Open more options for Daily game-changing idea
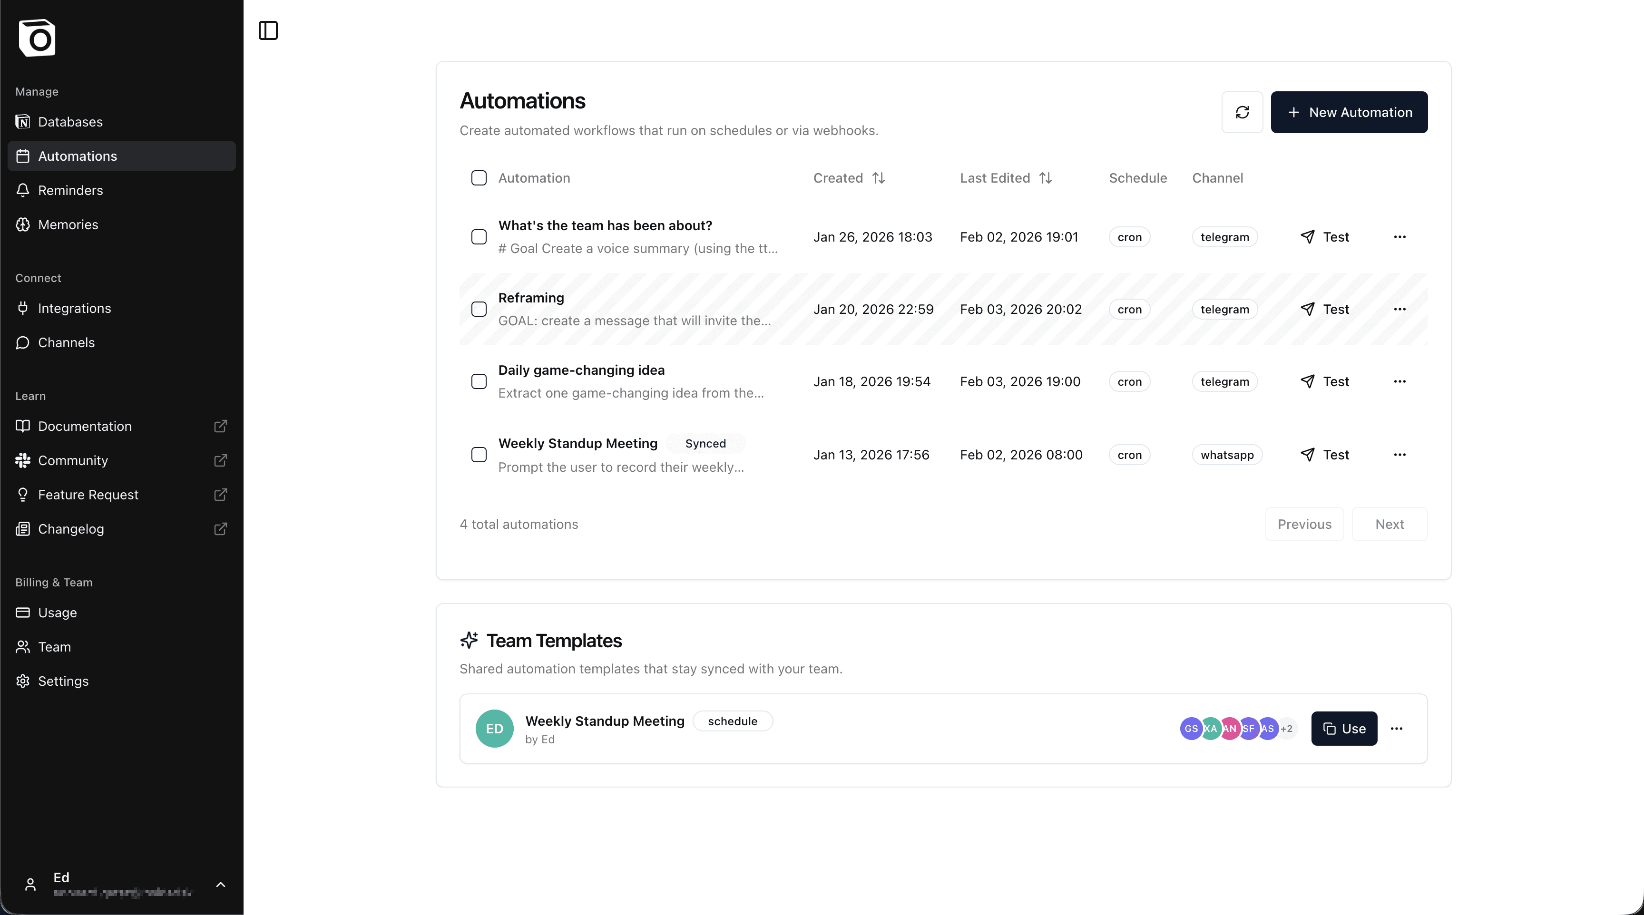1644x915 pixels. pyautogui.click(x=1399, y=381)
